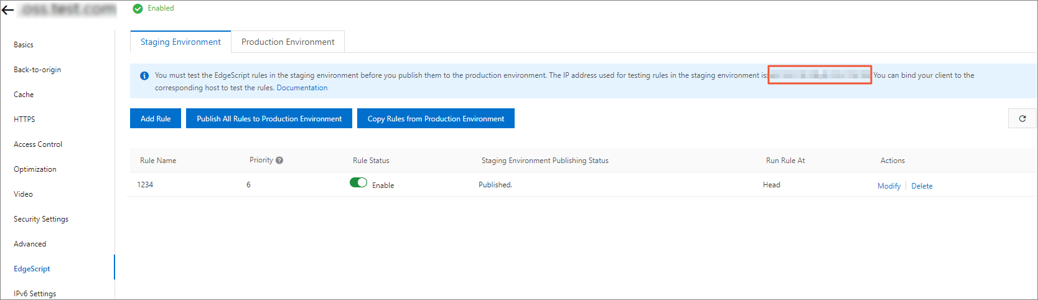Click the green Enabled checkmark icon
Viewport: 1038px width, 300px height.
tap(138, 9)
